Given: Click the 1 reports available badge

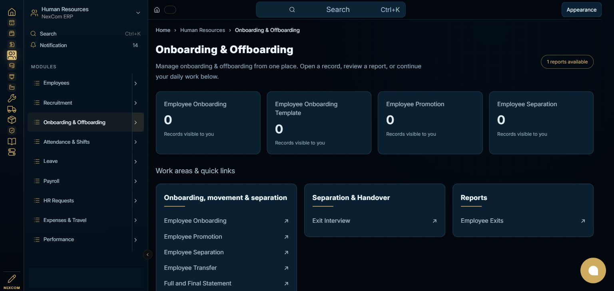Looking at the screenshot, I should click(567, 62).
